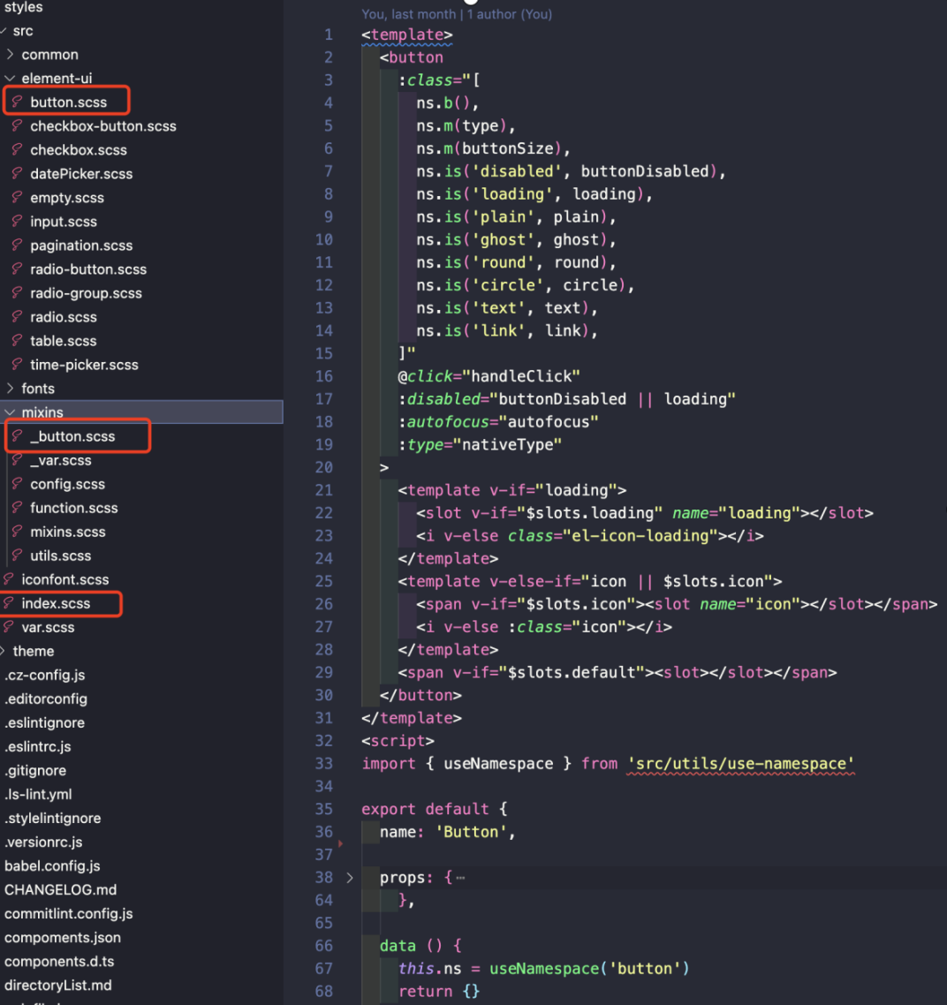This screenshot has height=1005, width=947.
Task: Open the components.d.ts file
Action: pyautogui.click(x=59, y=962)
